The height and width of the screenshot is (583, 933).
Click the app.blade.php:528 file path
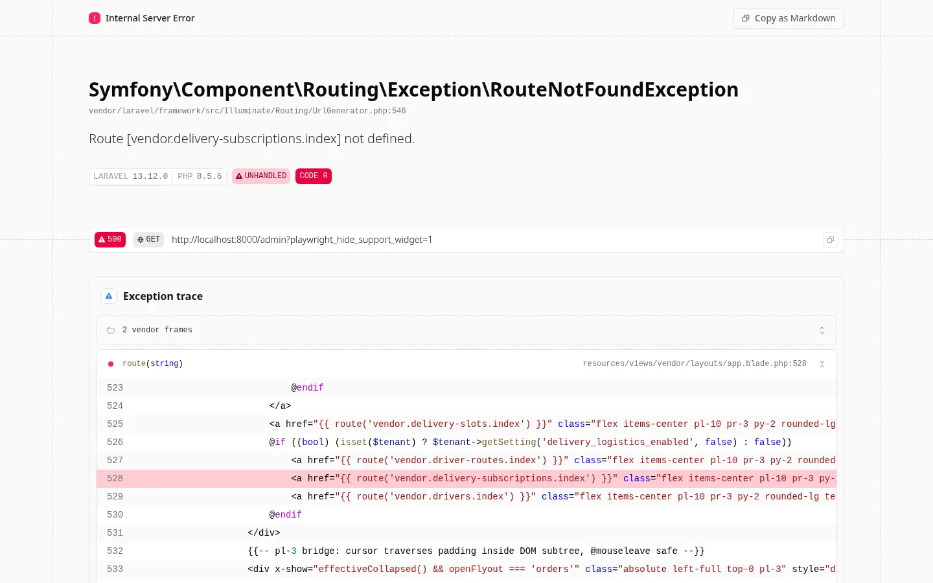695,364
